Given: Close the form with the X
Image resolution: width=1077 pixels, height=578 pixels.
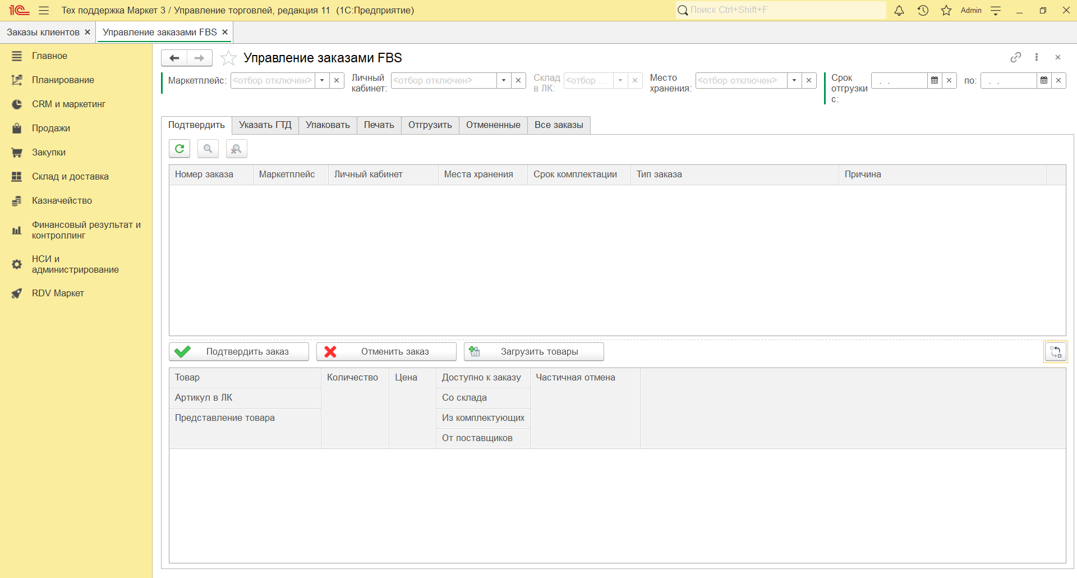Looking at the screenshot, I should (1058, 57).
